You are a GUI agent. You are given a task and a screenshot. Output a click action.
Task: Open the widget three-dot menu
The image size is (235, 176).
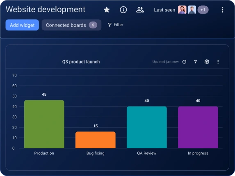tap(218, 62)
